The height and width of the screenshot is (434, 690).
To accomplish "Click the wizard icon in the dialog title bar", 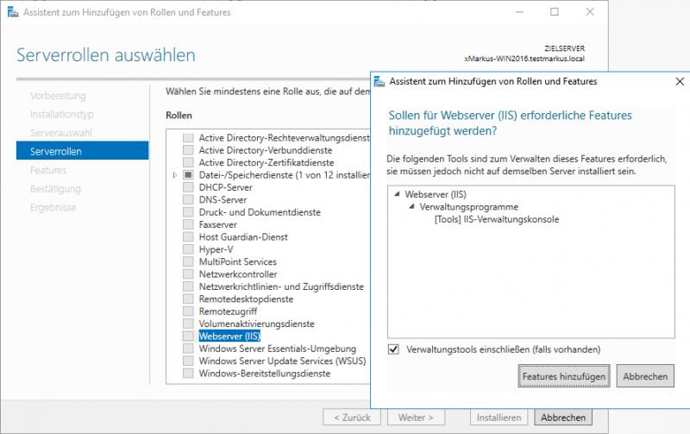I will pos(380,82).
